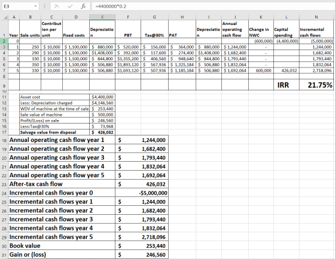Click the 'Sale units' header cell
335x259 pixels.
coord(30,29)
